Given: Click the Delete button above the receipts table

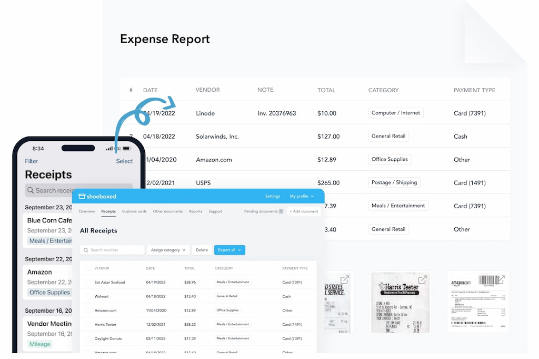Looking at the screenshot, I should 202,250.
